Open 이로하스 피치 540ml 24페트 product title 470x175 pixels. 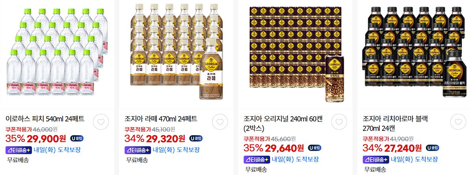pyautogui.click(x=45, y=119)
